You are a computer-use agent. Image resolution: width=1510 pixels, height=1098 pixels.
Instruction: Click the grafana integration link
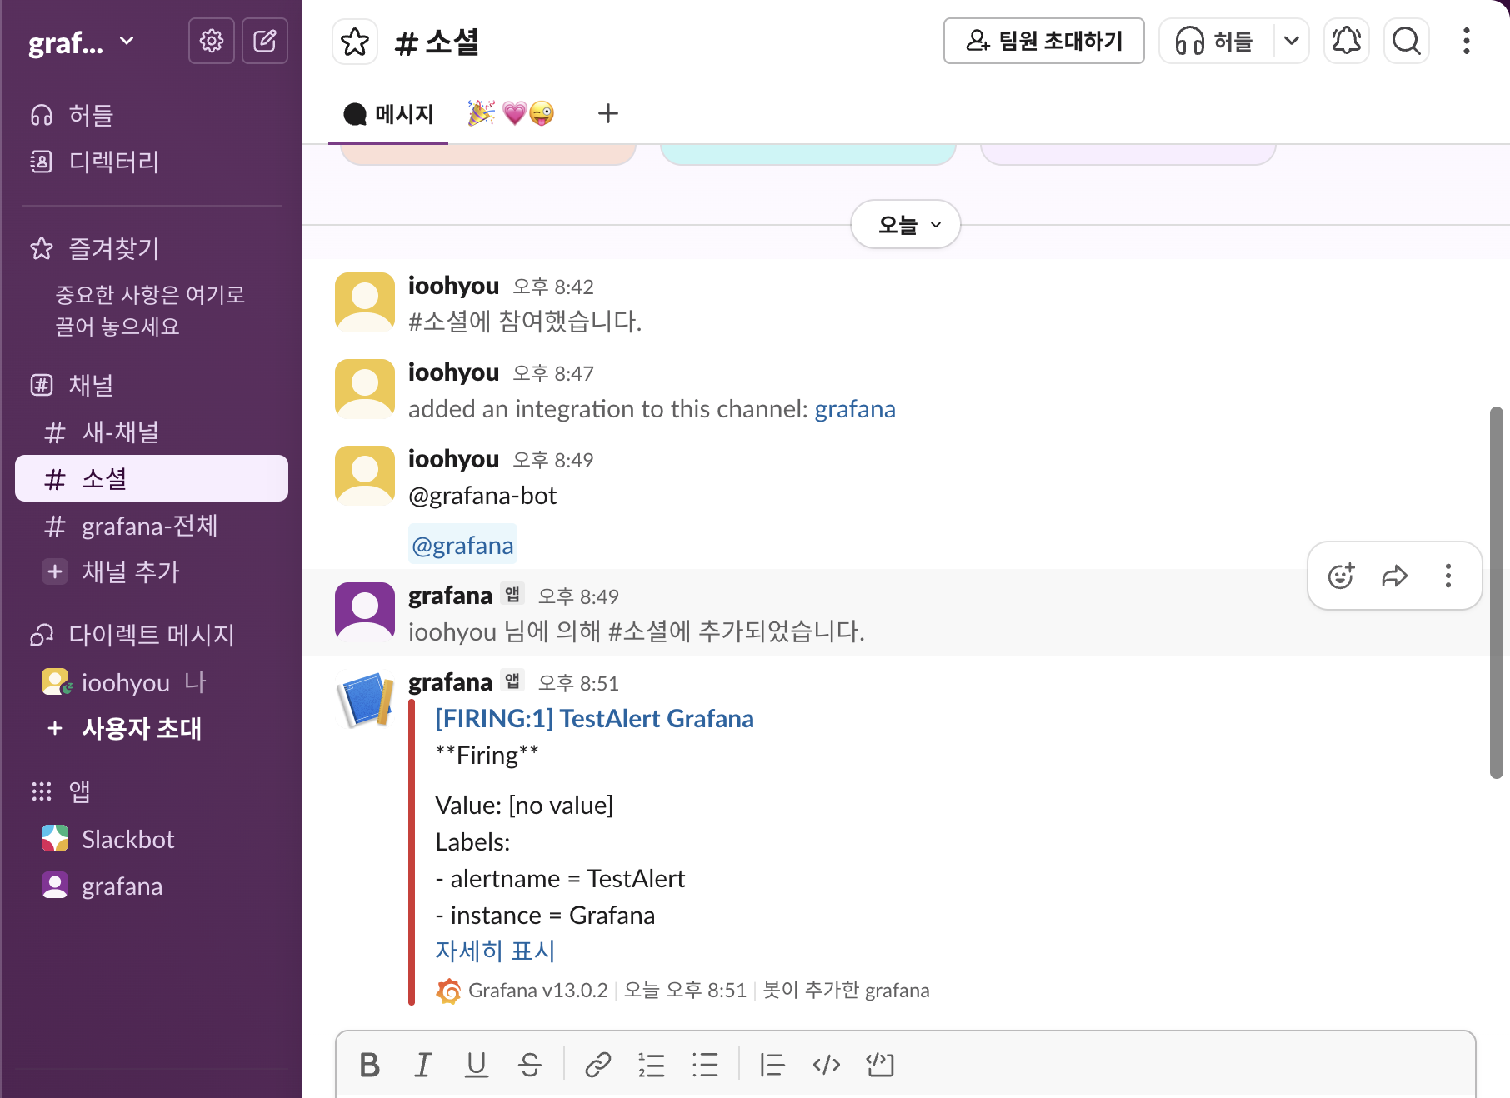tap(855, 409)
